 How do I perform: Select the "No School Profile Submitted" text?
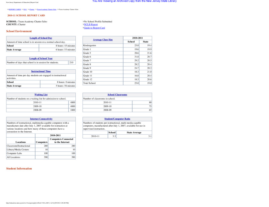pos(98,21)
